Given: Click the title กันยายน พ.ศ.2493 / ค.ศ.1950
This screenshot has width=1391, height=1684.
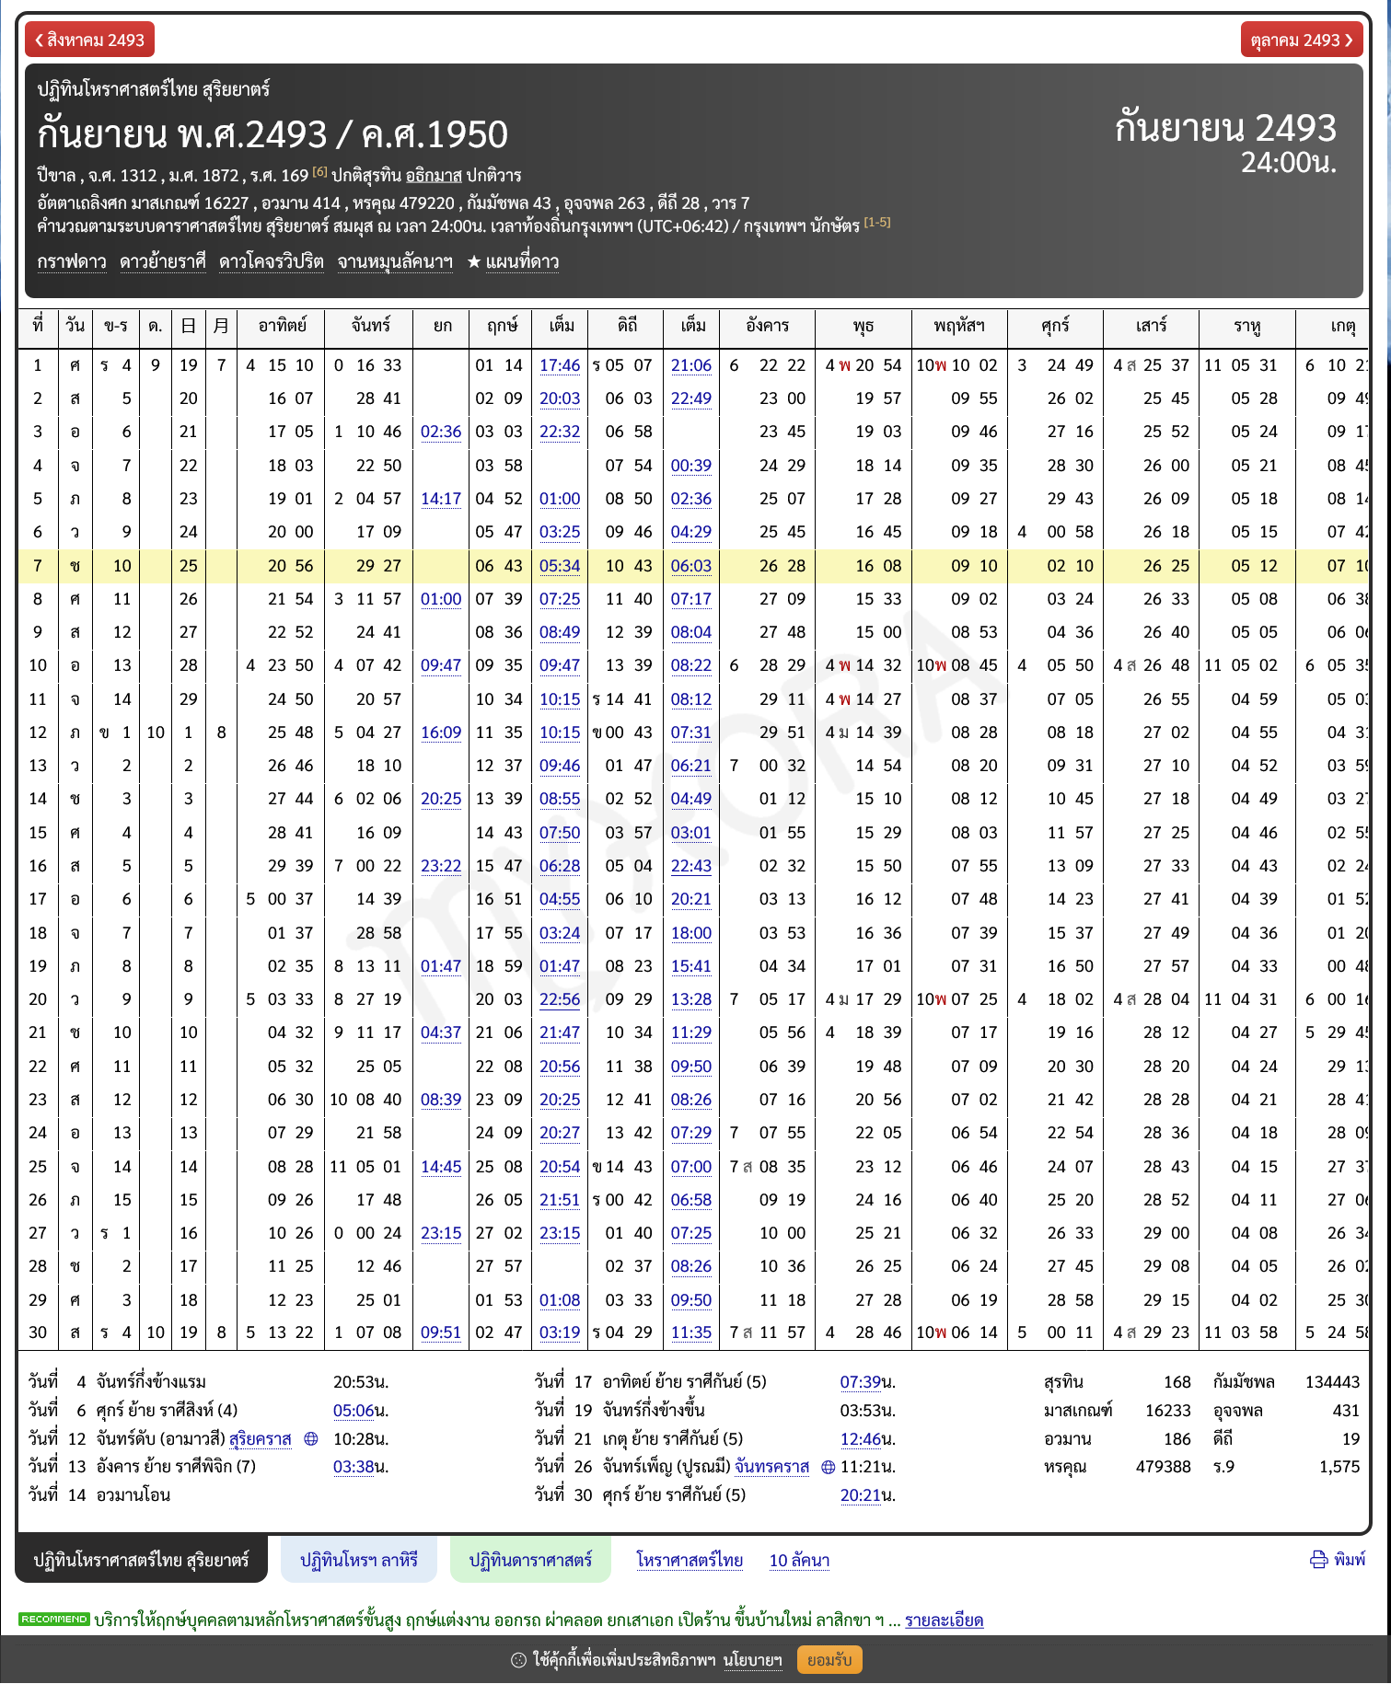Looking at the screenshot, I should [272, 134].
